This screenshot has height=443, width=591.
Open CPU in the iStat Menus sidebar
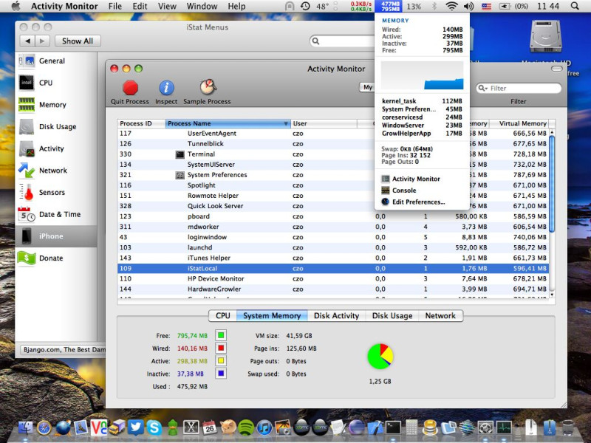(x=35, y=83)
